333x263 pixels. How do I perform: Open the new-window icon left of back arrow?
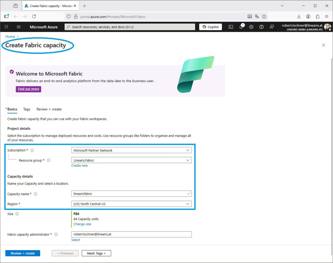tap(7, 16)
